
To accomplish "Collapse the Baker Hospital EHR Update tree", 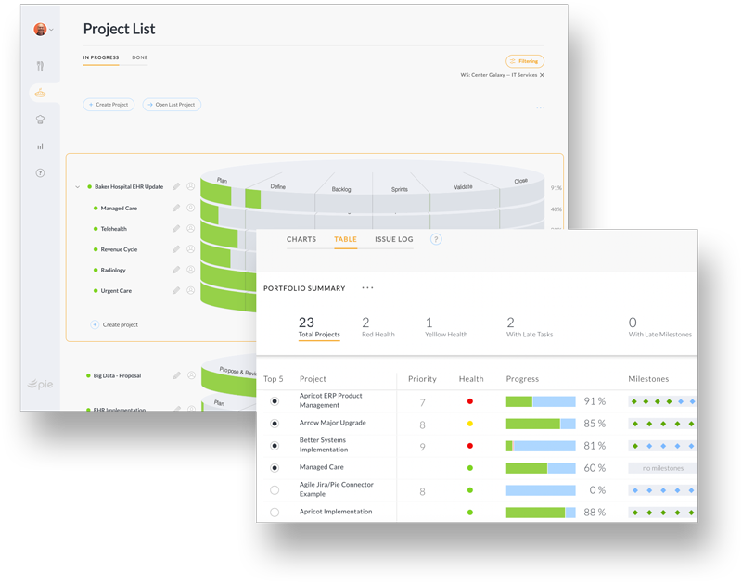I will pyautogui.click(x=78, y=187).
